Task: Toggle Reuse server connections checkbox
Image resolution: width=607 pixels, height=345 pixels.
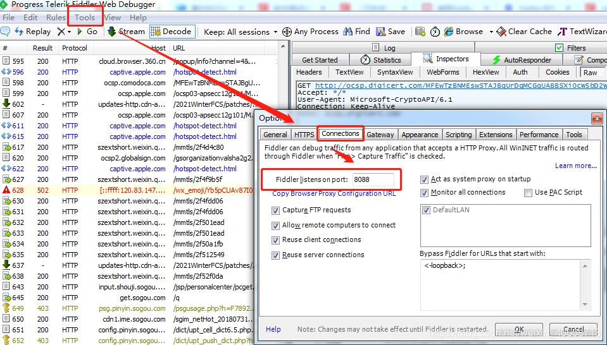Action: (275, 255)
